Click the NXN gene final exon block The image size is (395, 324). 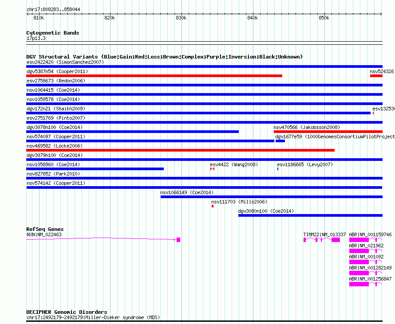(178, 240)
